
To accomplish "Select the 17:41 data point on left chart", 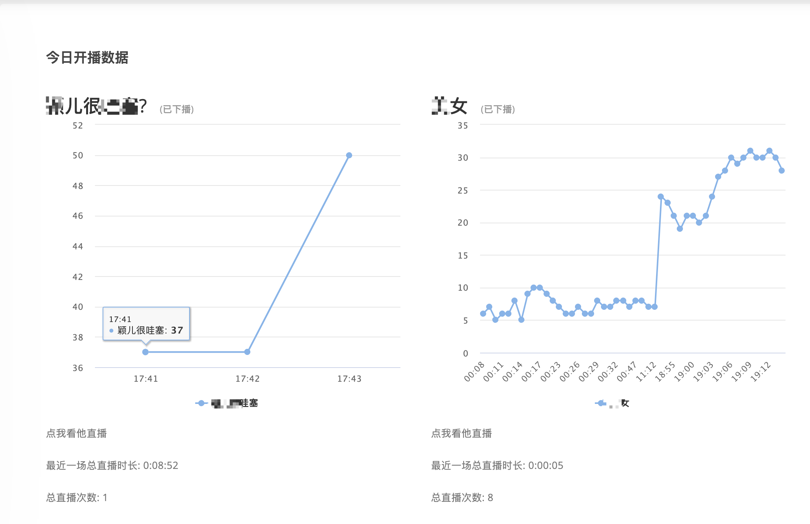I will click(145, 352).
